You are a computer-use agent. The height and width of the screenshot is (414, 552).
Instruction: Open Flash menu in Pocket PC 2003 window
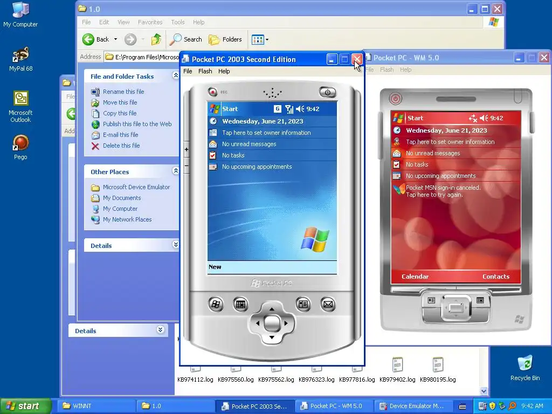[x=205, y=71]
